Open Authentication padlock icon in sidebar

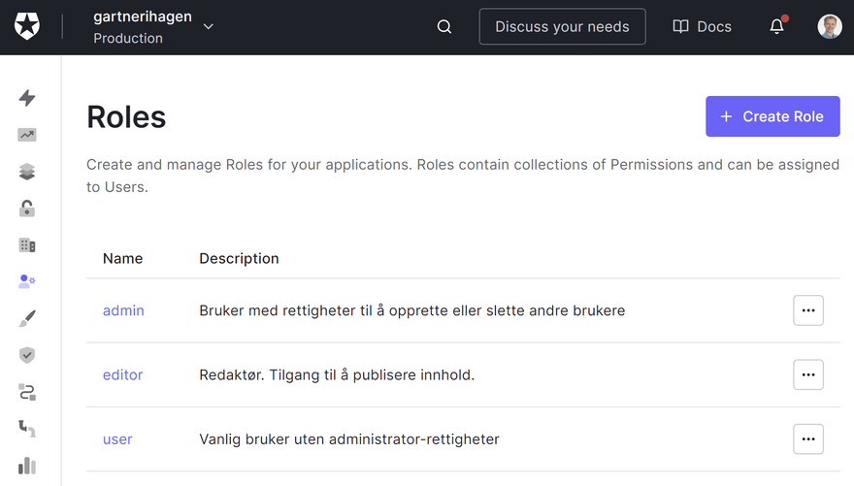pyautogui.click(x=27, y=209)
